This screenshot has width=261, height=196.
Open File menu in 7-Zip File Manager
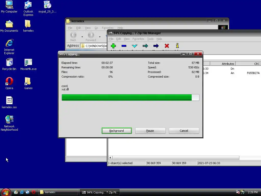111,39
